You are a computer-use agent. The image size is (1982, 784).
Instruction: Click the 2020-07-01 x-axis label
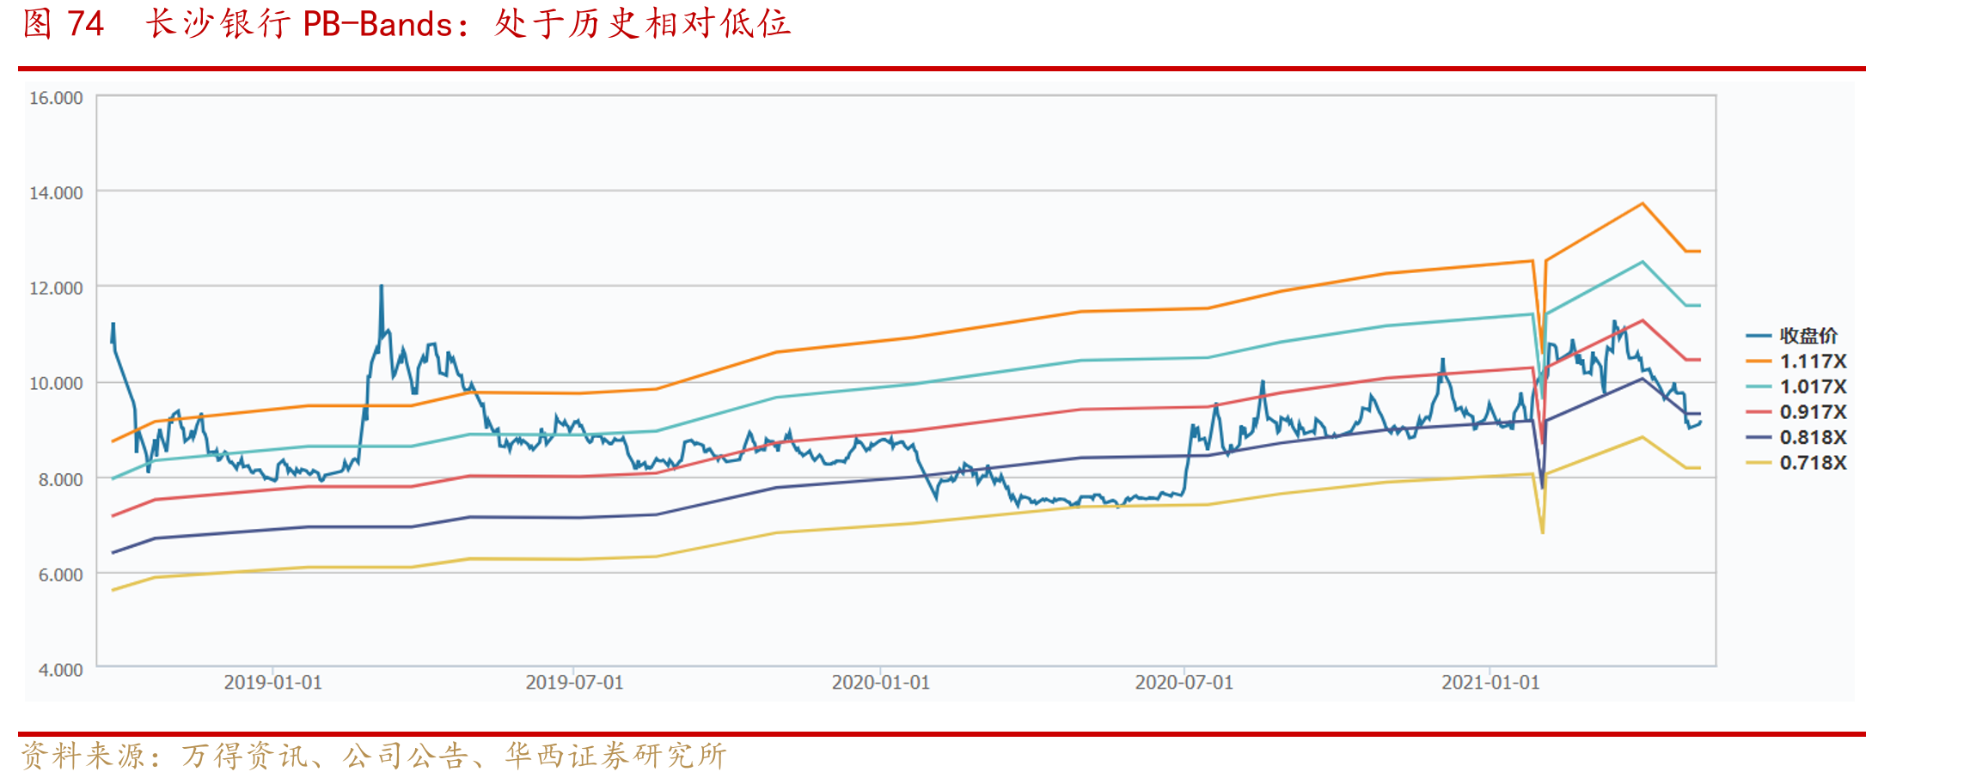point(1184,683)
